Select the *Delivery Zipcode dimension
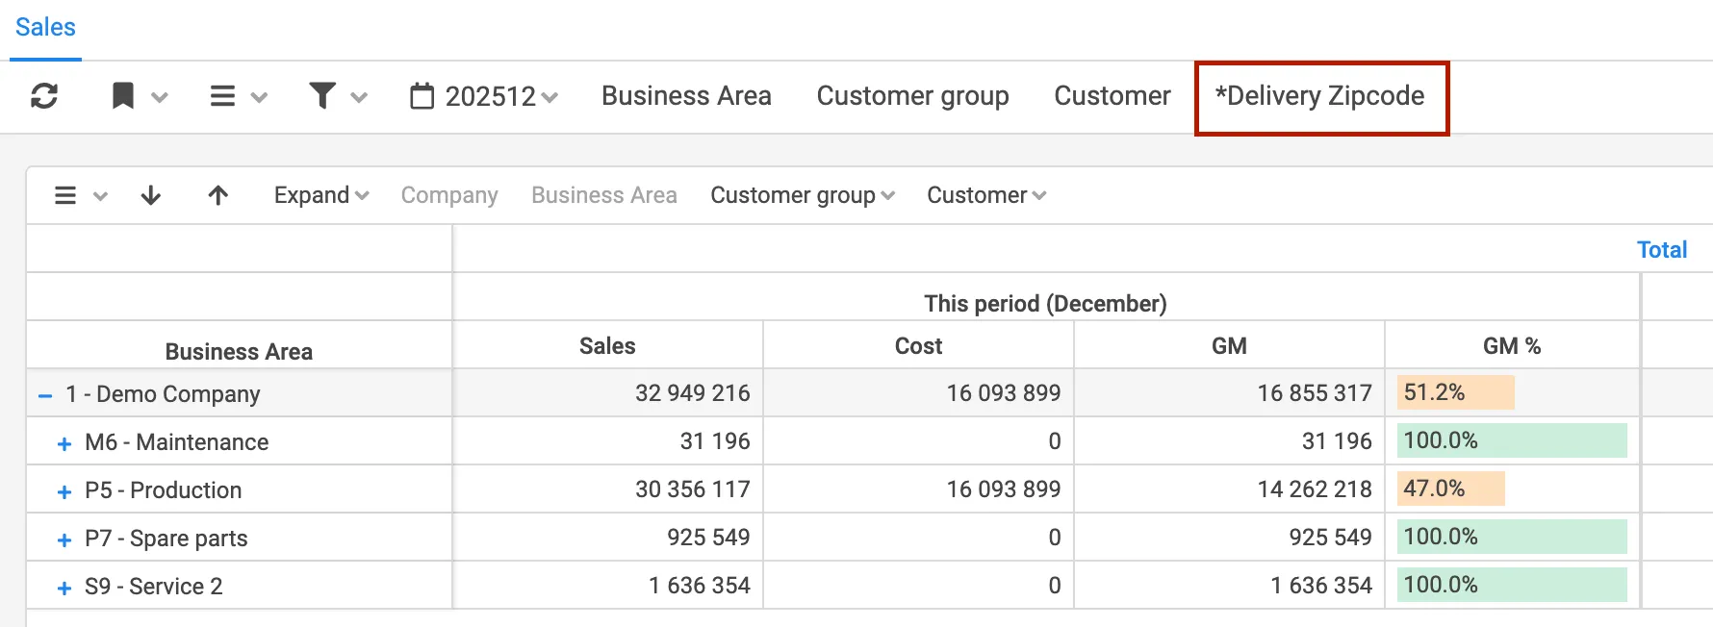Viewport: 1713px width, 627px height. [x=1320, y=96]
